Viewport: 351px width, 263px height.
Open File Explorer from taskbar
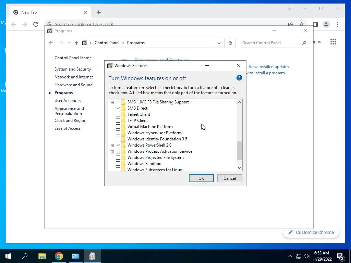[x=42, y=256]
